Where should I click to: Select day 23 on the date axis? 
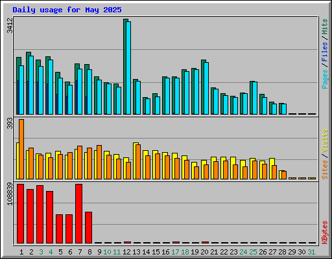pyautogui.click(x=233, y=252)
